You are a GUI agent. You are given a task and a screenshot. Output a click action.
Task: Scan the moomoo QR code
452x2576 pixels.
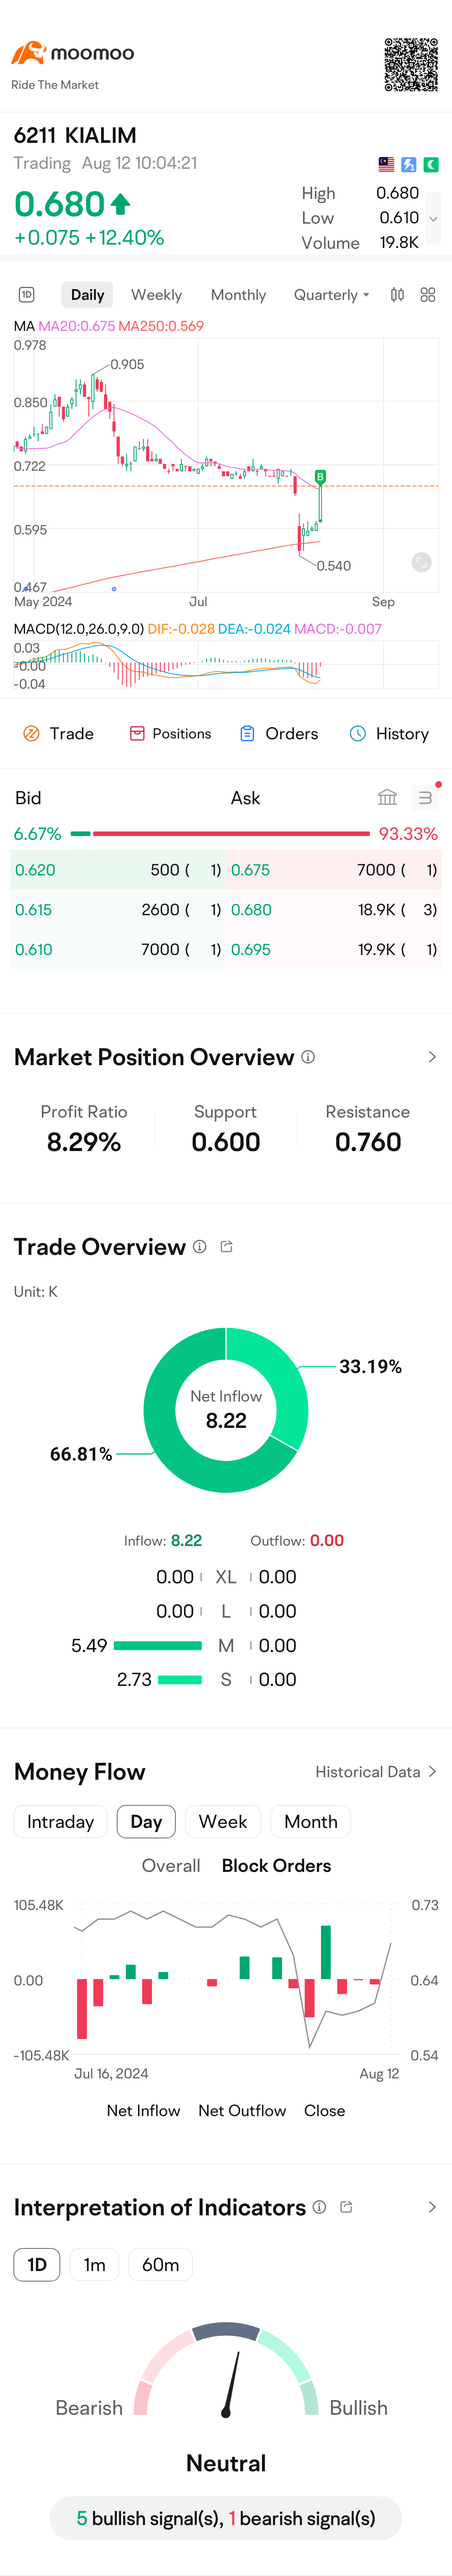(x=412, y=65)
